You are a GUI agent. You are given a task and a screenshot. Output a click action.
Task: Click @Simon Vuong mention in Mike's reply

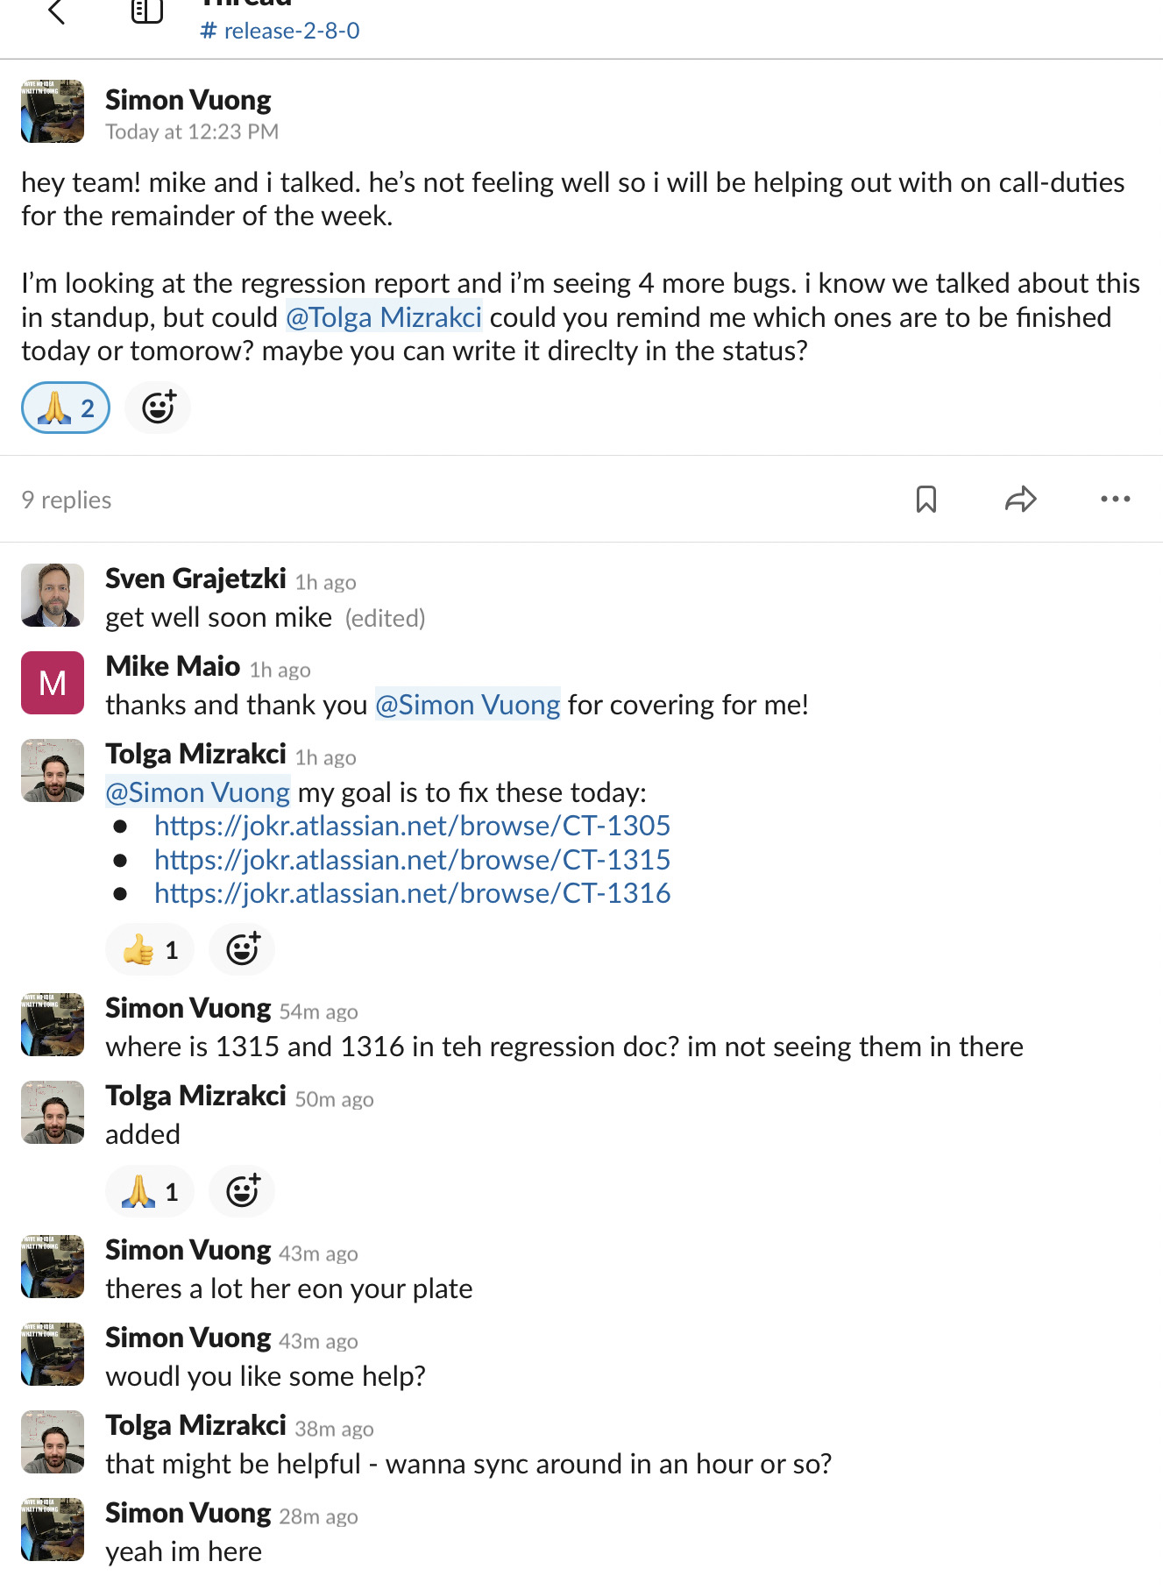coord(467,705)
